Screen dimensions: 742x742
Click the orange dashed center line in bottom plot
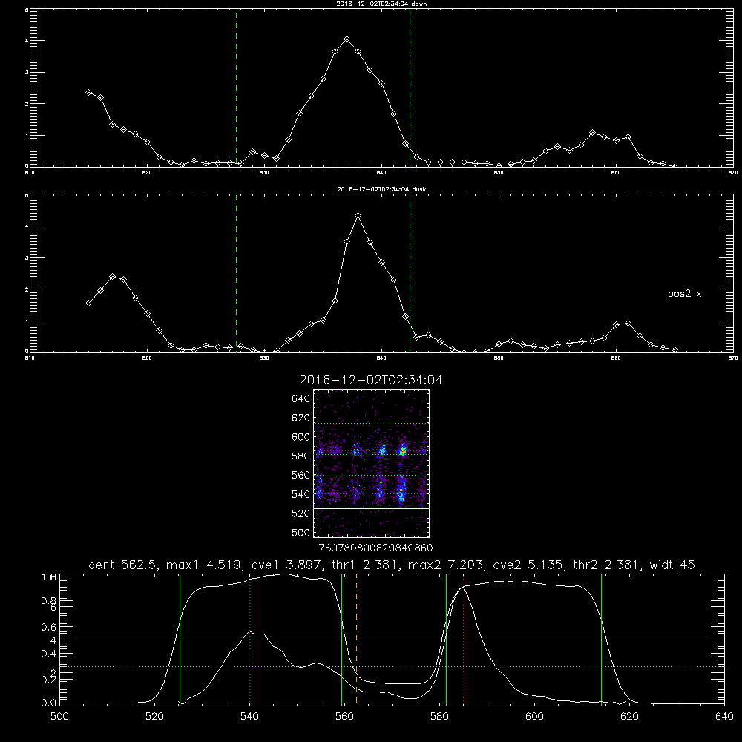coord(356,639)
